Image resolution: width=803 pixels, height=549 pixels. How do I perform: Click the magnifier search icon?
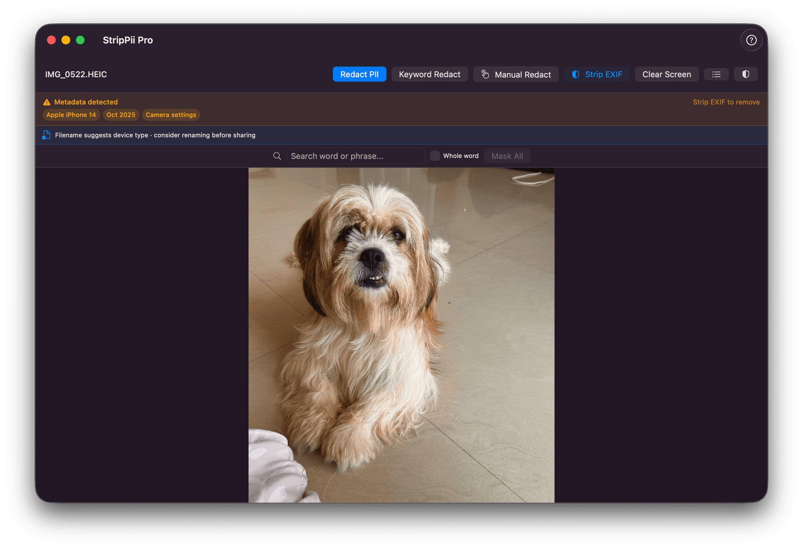277,156
